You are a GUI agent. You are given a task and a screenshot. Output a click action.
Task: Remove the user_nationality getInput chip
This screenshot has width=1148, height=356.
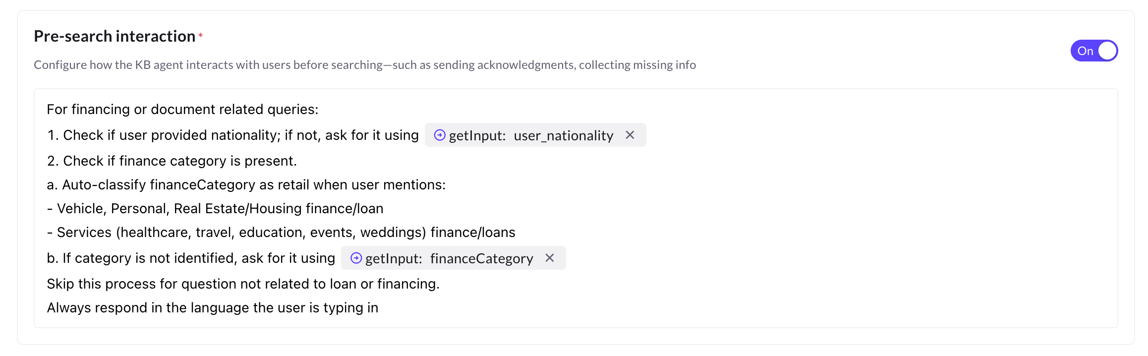coord(630,135)
